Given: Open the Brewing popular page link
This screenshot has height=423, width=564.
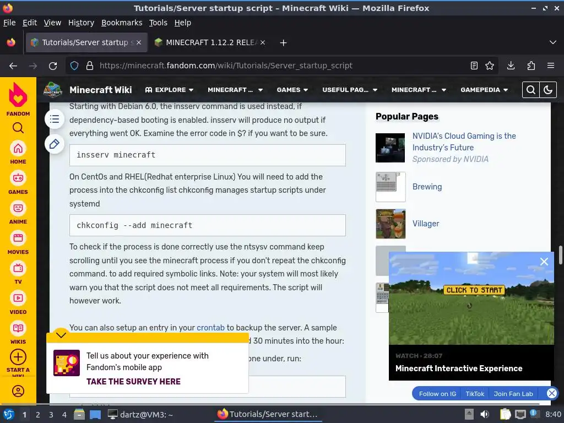Looking at the screenshot, I should click(x=427, y=187).
